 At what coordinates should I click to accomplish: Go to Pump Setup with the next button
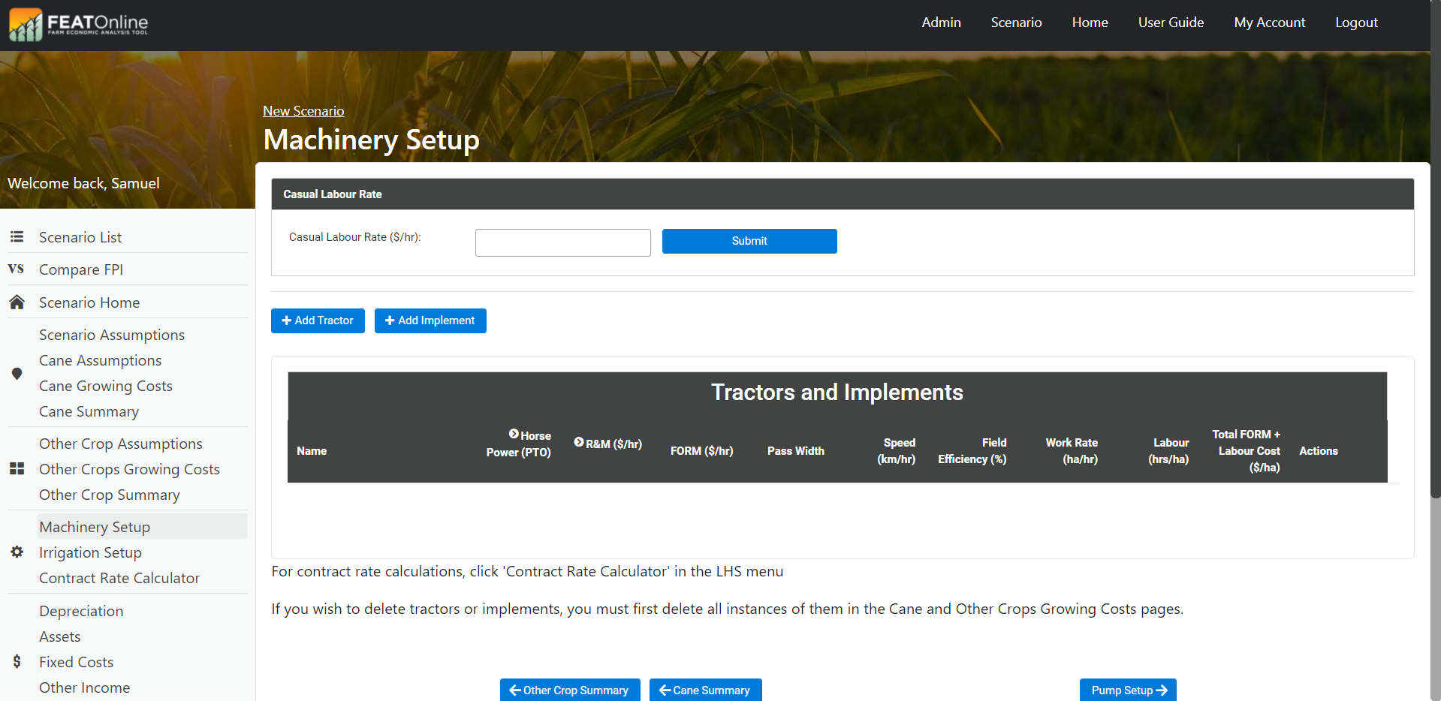pos(1127,690)
